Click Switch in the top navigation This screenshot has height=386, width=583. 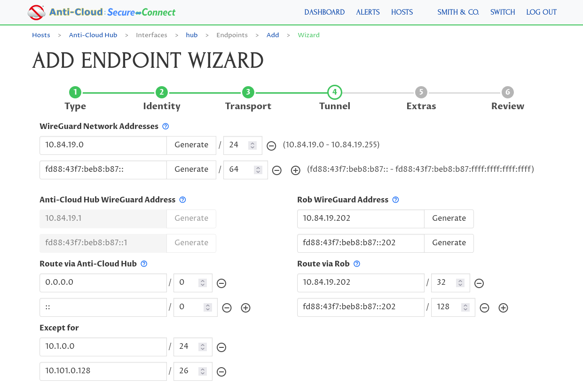pos(503,12)
